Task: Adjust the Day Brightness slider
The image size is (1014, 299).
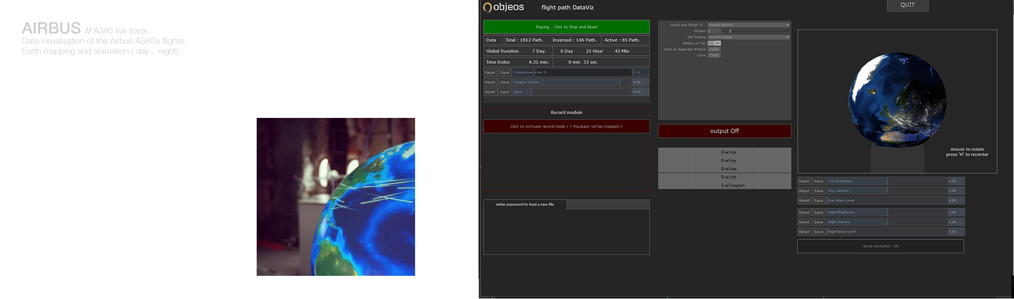Action: pos(887,181)
